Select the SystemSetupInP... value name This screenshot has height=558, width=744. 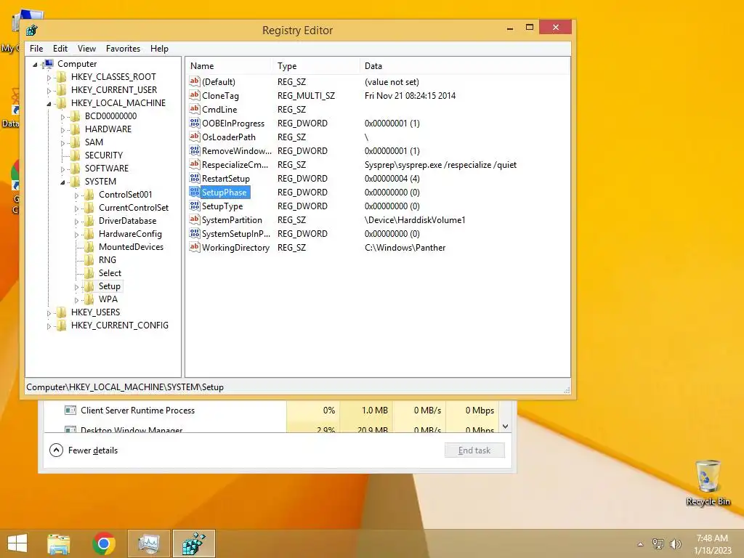click(236, 233)
